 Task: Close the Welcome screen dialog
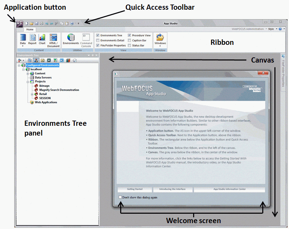tap(263, 73)
